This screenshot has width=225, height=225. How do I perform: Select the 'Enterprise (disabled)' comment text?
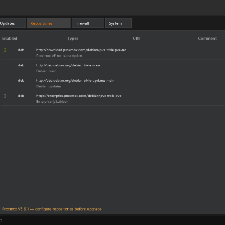point(52,102)
